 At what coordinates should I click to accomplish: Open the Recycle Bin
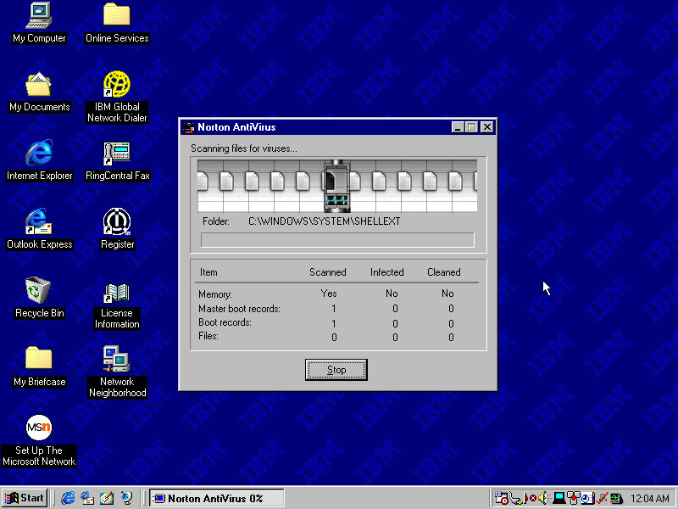click(x=39, y=291)
